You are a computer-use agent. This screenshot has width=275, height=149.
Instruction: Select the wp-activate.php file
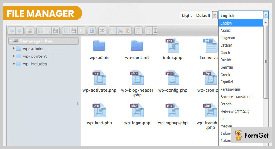pos(100,82)
